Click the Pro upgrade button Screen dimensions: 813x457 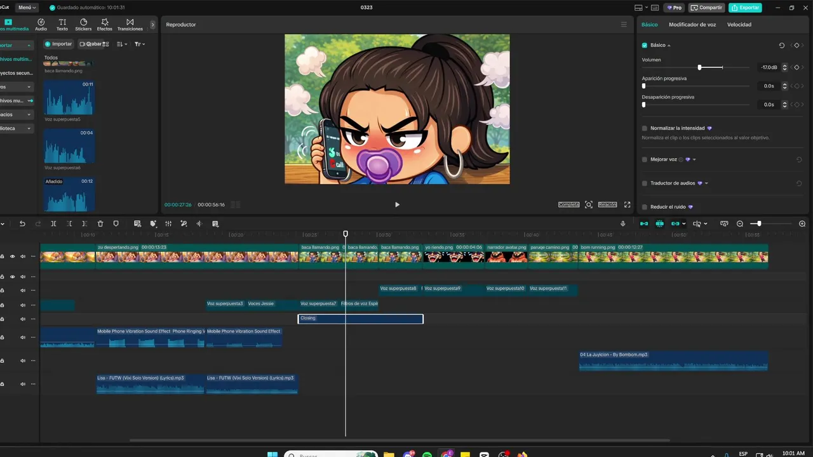pyautogui.click(x=674, y=8)
